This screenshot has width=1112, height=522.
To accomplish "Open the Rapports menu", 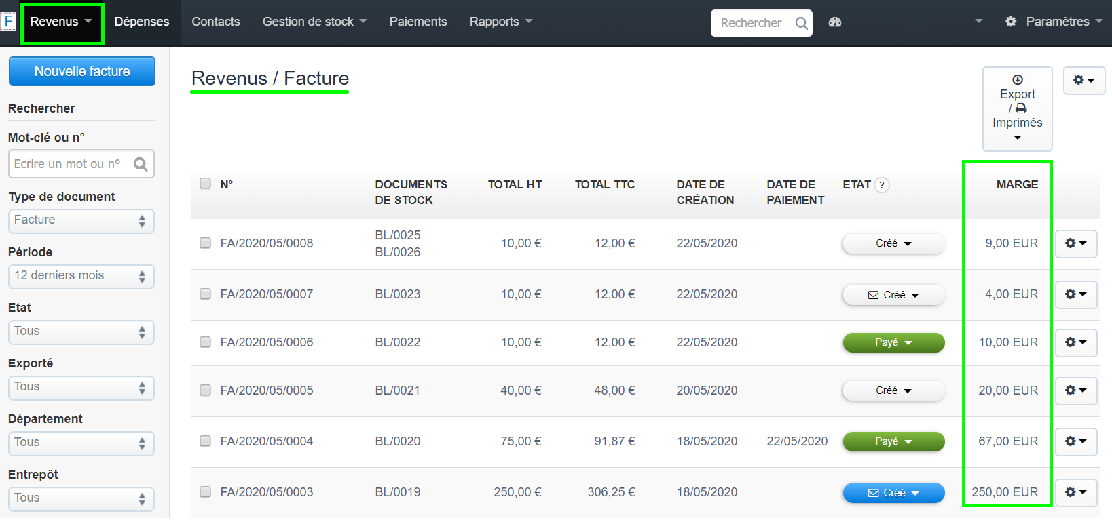I will click(500, 22).
